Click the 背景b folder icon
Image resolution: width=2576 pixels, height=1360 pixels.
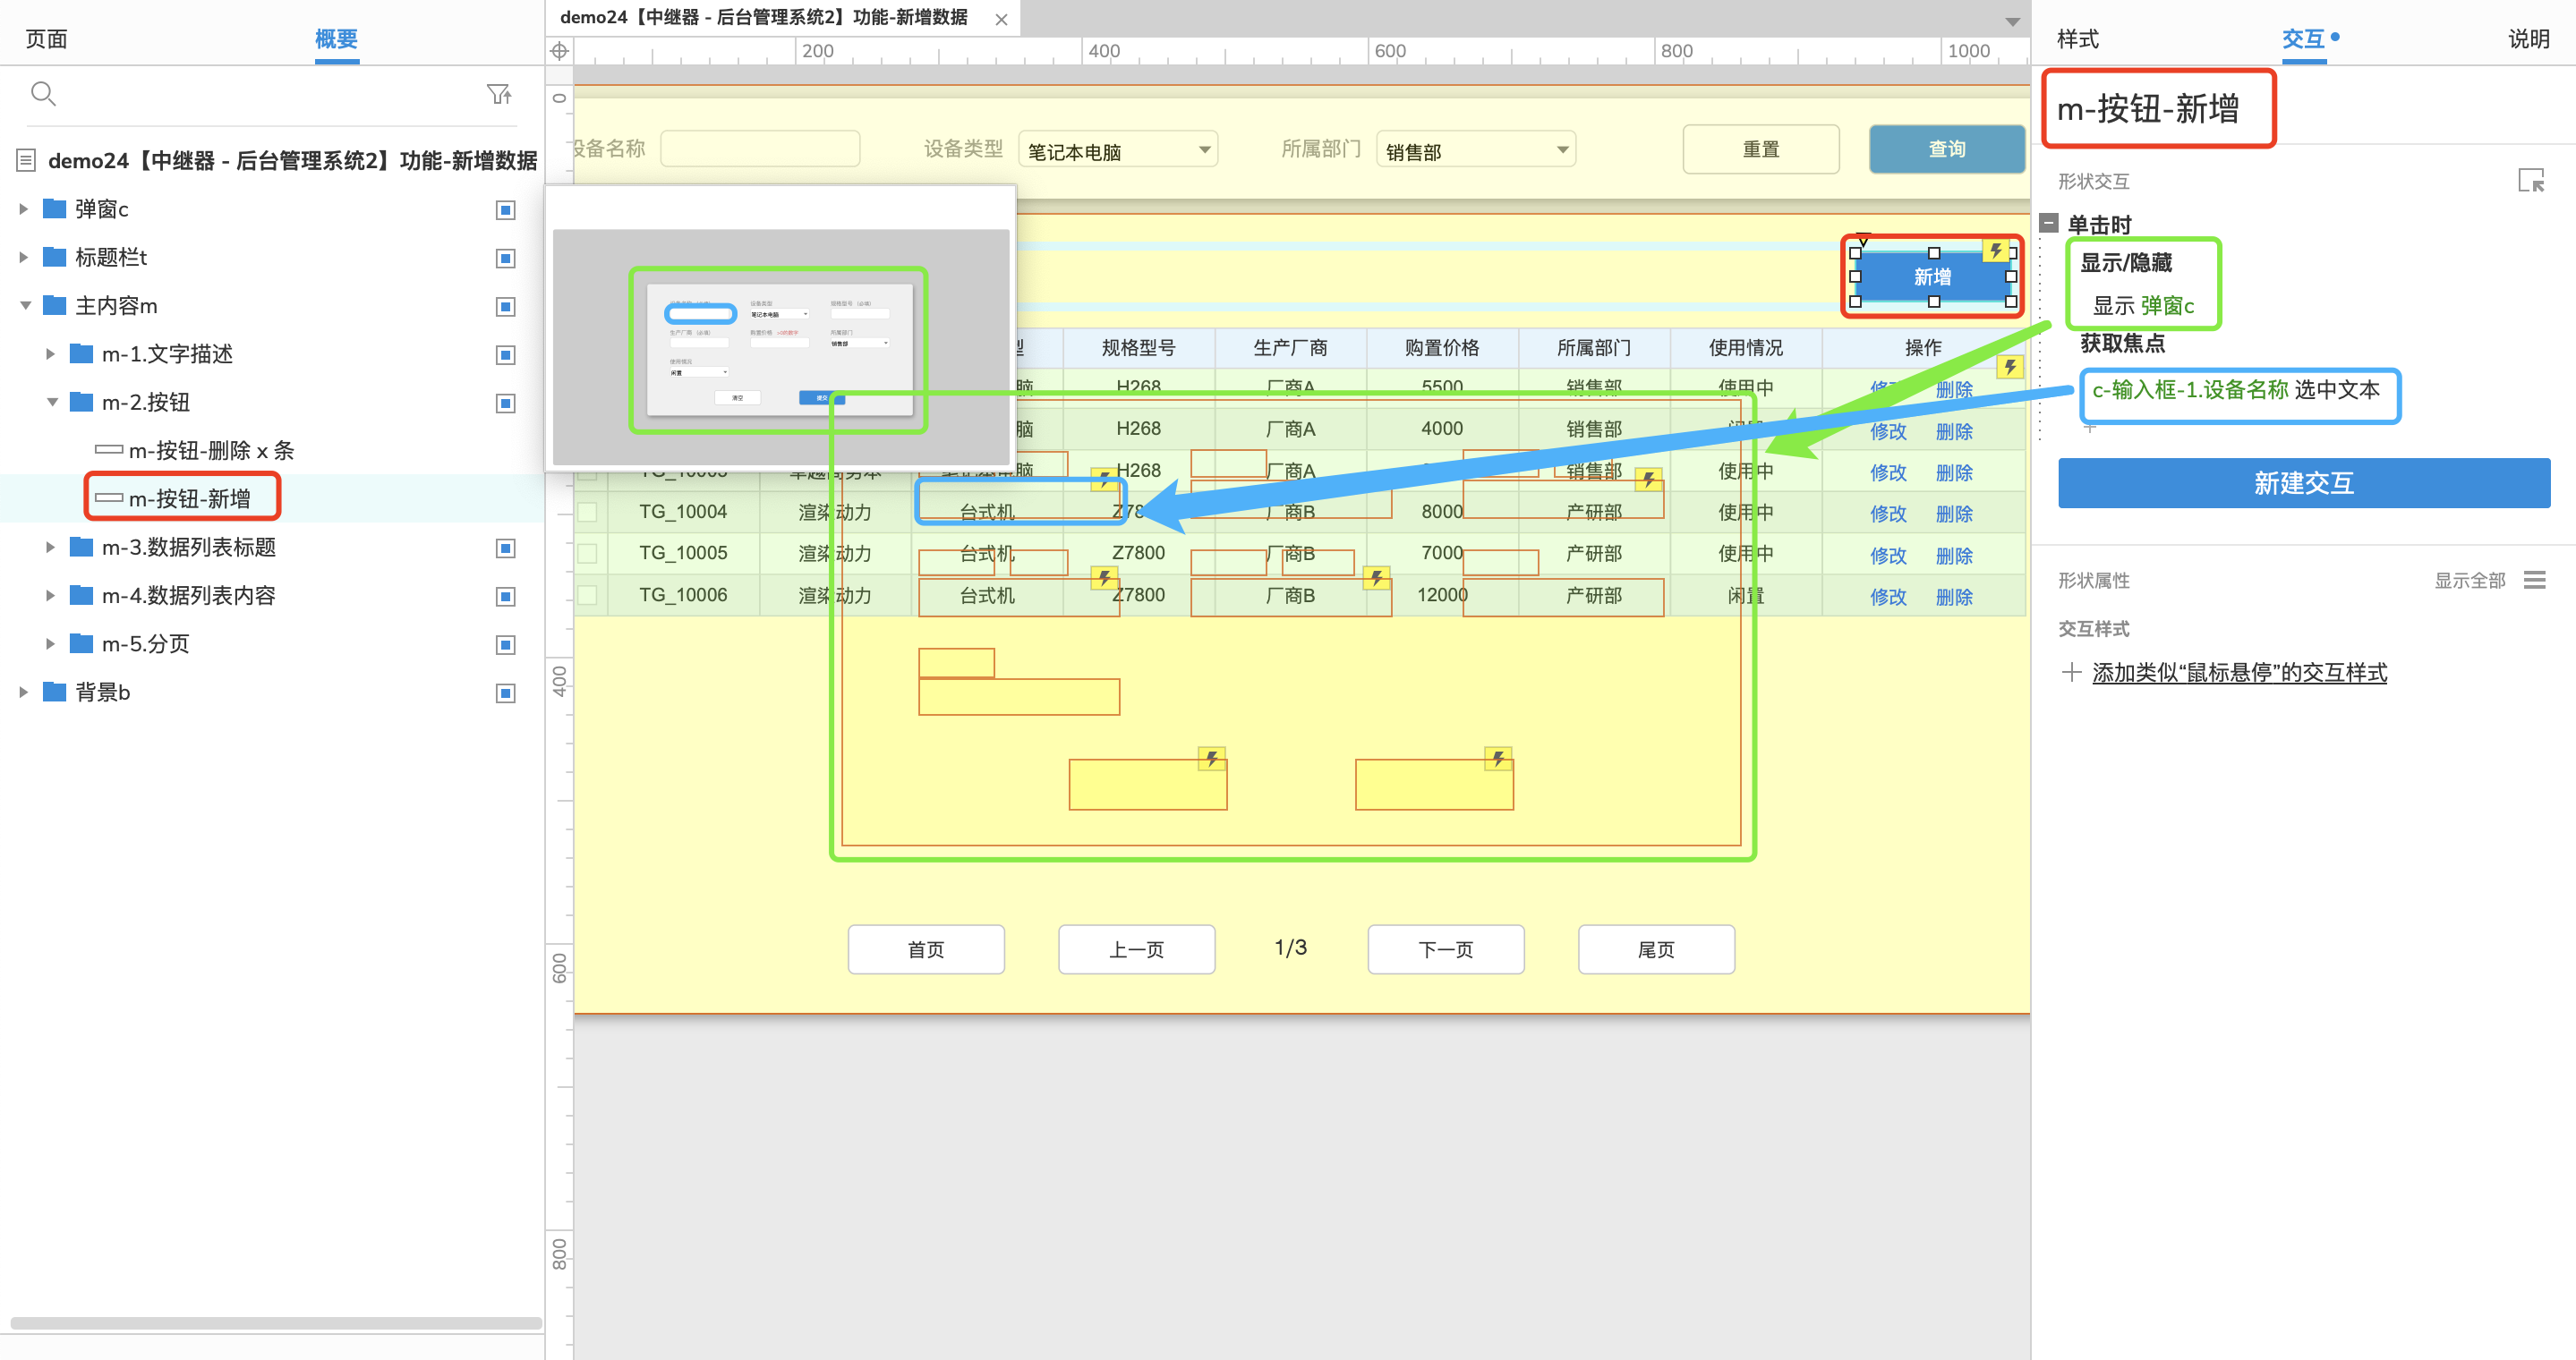tap(55, 692)
